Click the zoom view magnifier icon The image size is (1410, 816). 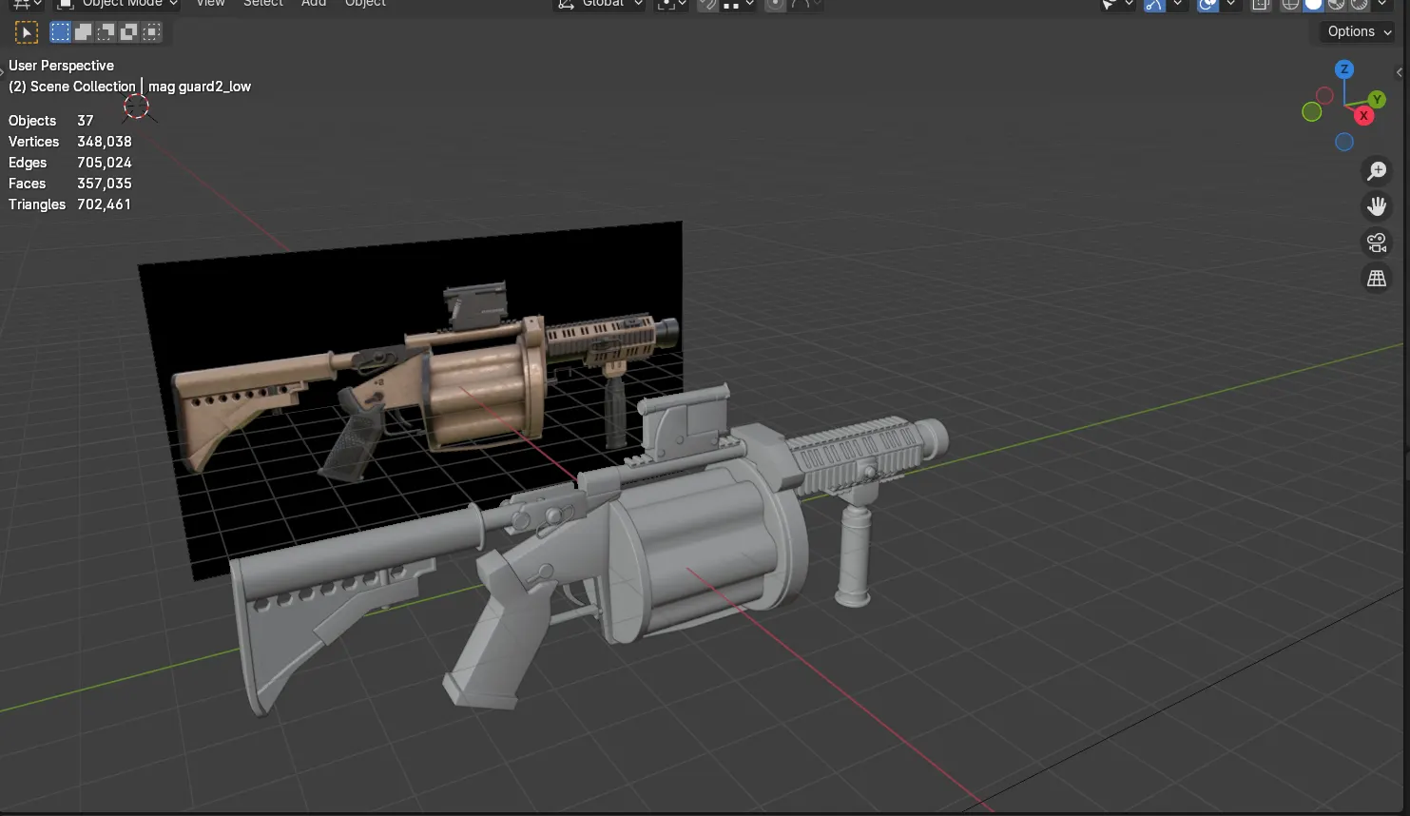tap(1377, 171)
